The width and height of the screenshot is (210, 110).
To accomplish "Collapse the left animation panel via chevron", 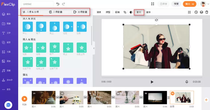I will tap(94, 48).
